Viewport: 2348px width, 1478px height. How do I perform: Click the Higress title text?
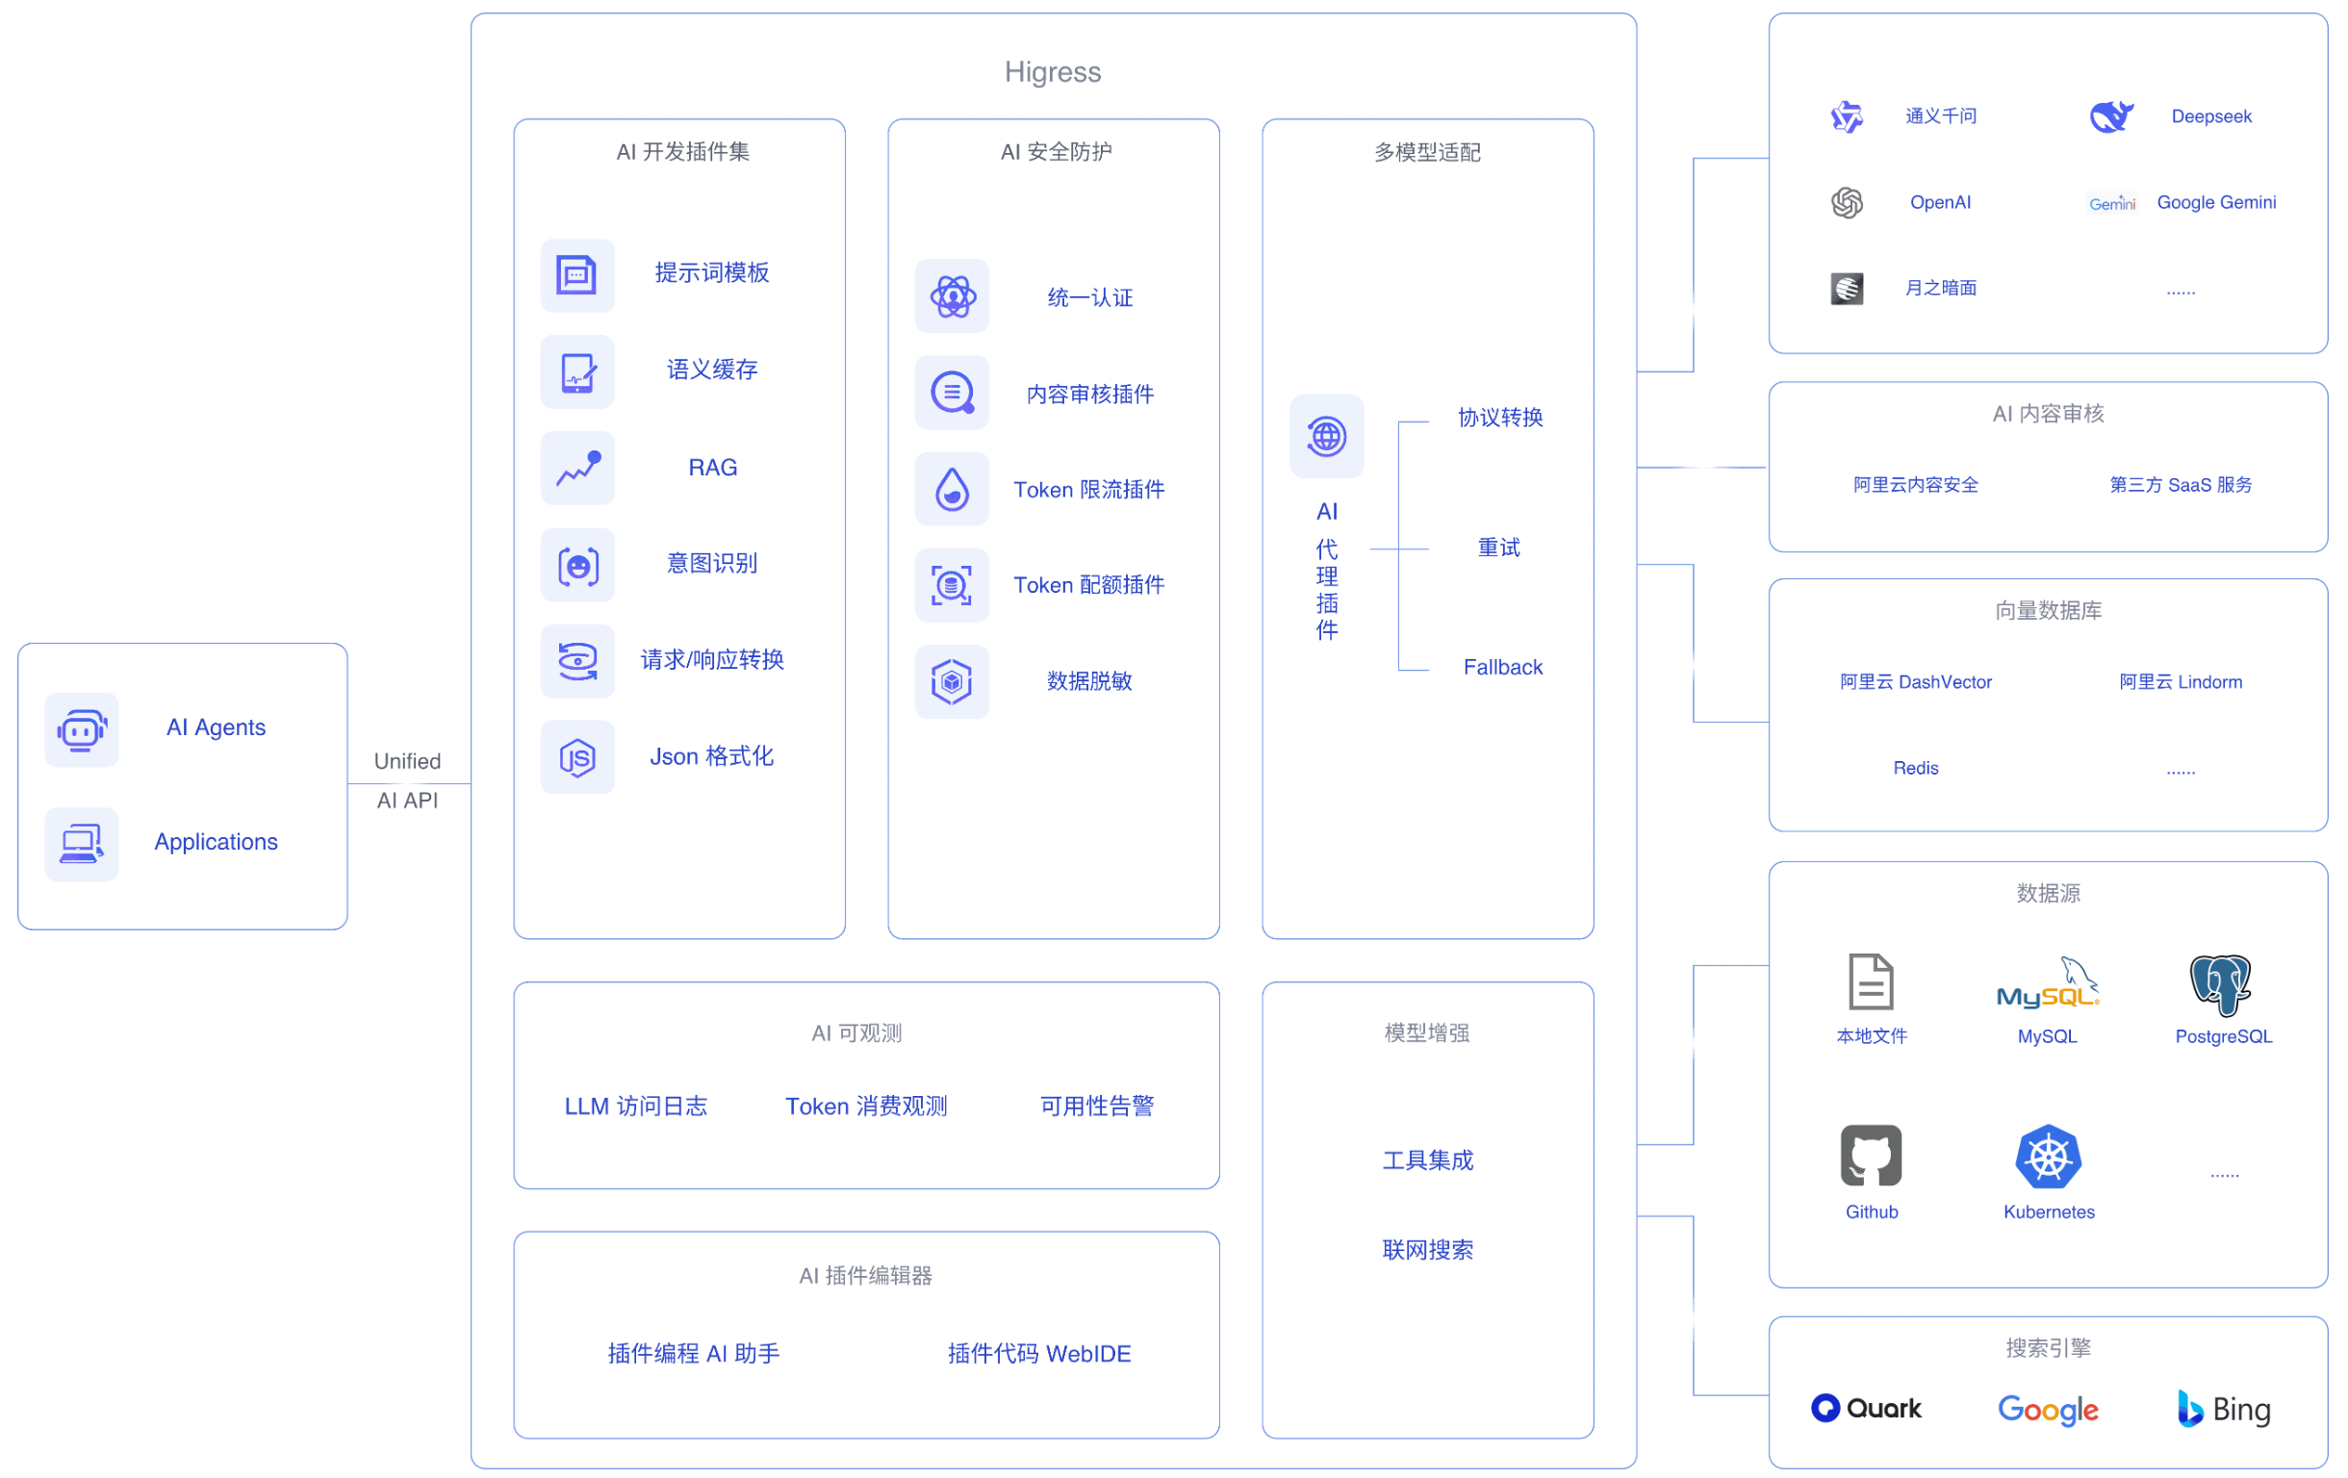click(1052, 72)
